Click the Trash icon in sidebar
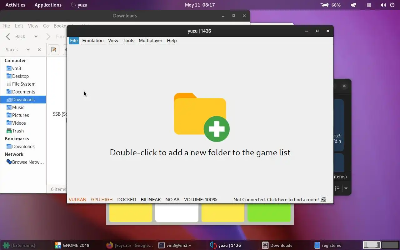 coord(9,131)
